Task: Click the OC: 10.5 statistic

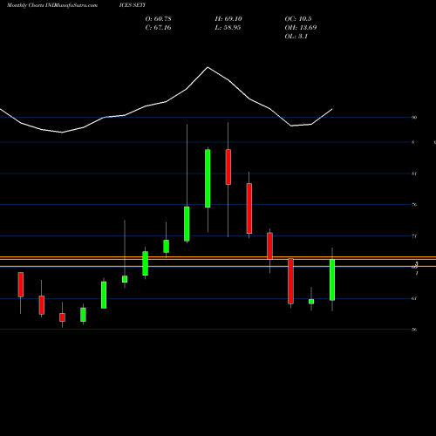Action: (298, 18)
